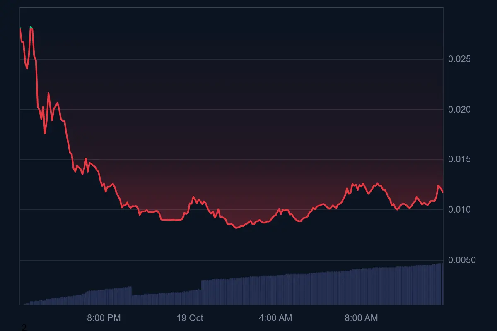497x331 pixels.
Task: Click the 0.015 price axis label
Action: [x=458, y=158]
